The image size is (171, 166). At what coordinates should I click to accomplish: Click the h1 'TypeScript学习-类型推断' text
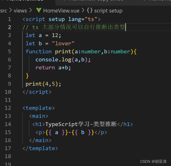(81, 124)
